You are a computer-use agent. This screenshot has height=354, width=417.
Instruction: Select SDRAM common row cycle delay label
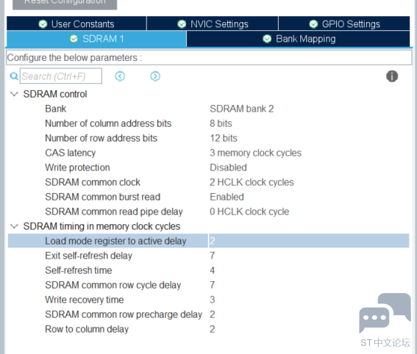tap(113, 285)
